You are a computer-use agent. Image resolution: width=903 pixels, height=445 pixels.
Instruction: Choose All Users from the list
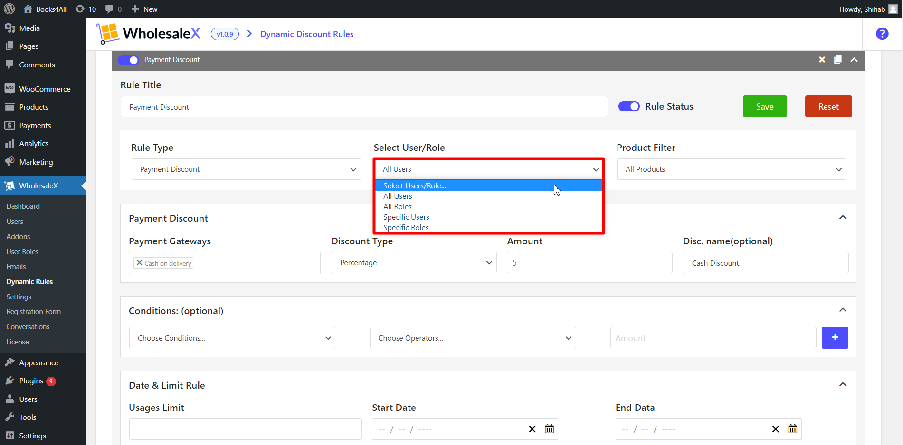(489, 196)
